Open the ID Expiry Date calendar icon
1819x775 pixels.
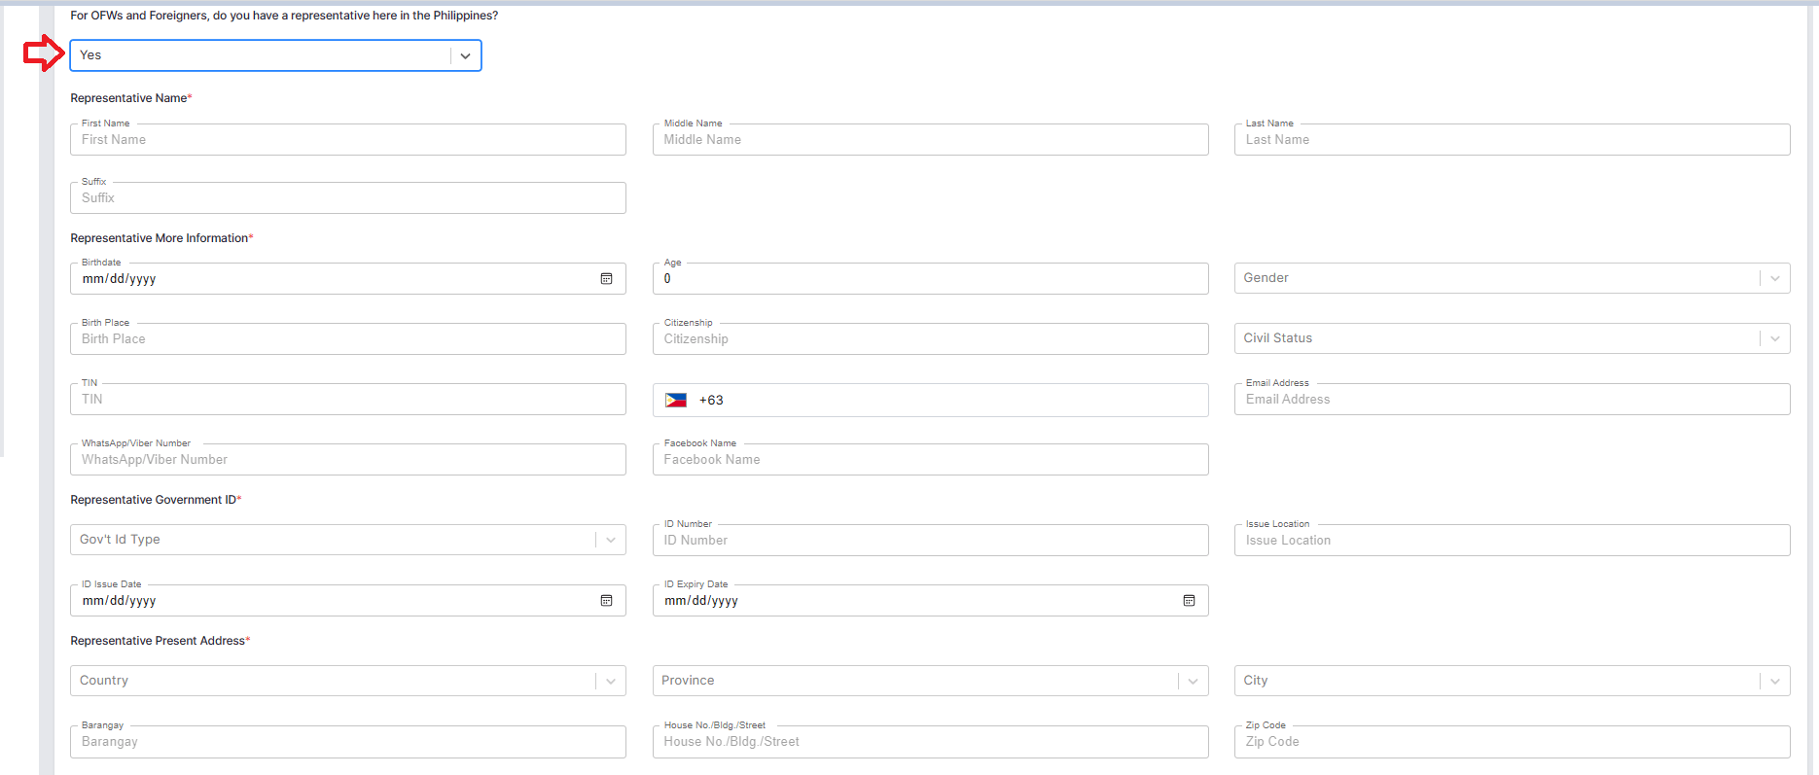tap(1189, 601)
